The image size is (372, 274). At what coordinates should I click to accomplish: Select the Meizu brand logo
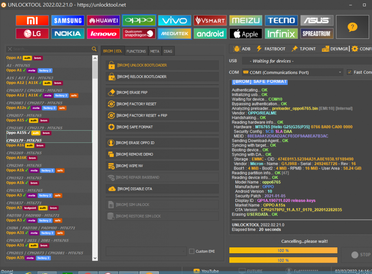click(x=245, y=20)
